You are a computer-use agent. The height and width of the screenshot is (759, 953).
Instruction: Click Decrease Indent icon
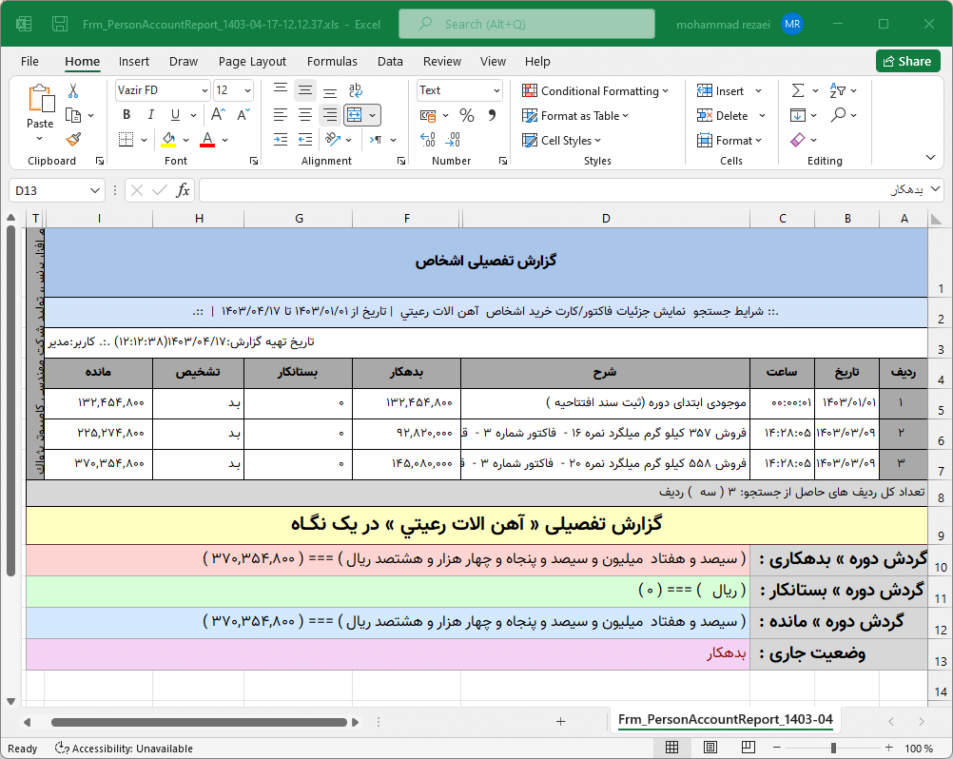click(281, 140)
